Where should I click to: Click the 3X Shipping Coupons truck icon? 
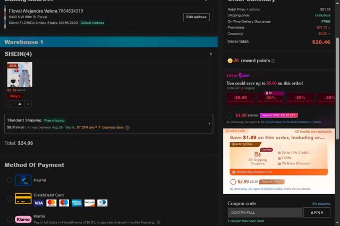coord(257,154)
